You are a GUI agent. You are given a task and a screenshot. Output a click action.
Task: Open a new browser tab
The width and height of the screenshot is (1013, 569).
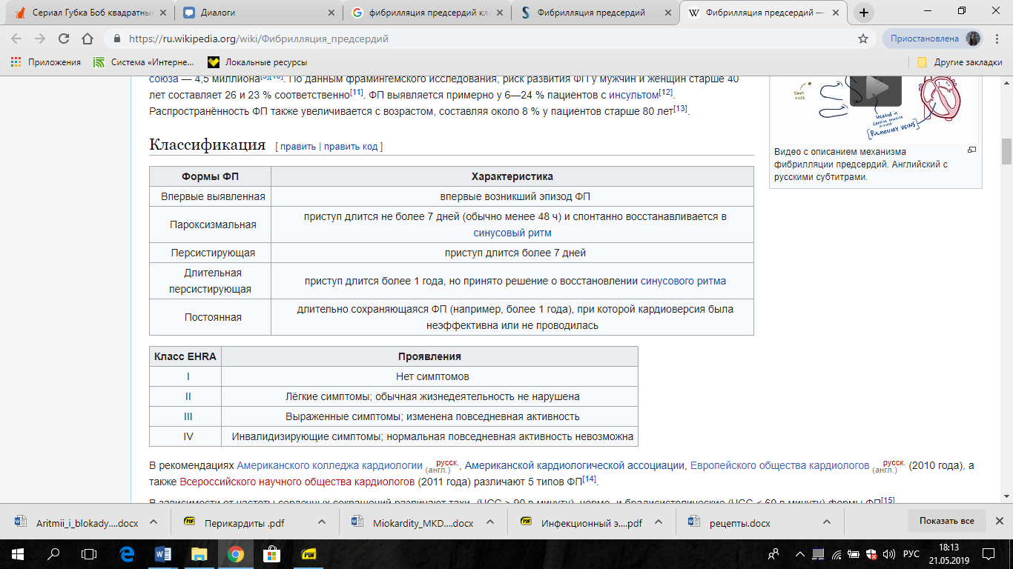(x=864, y=13)
